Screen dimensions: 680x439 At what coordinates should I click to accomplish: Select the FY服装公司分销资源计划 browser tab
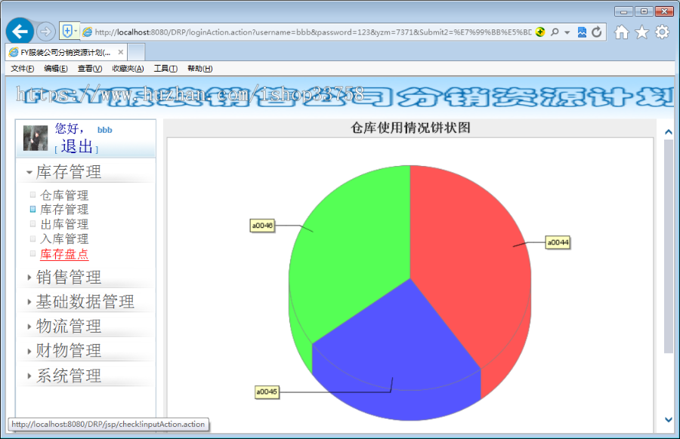point(64,53)
